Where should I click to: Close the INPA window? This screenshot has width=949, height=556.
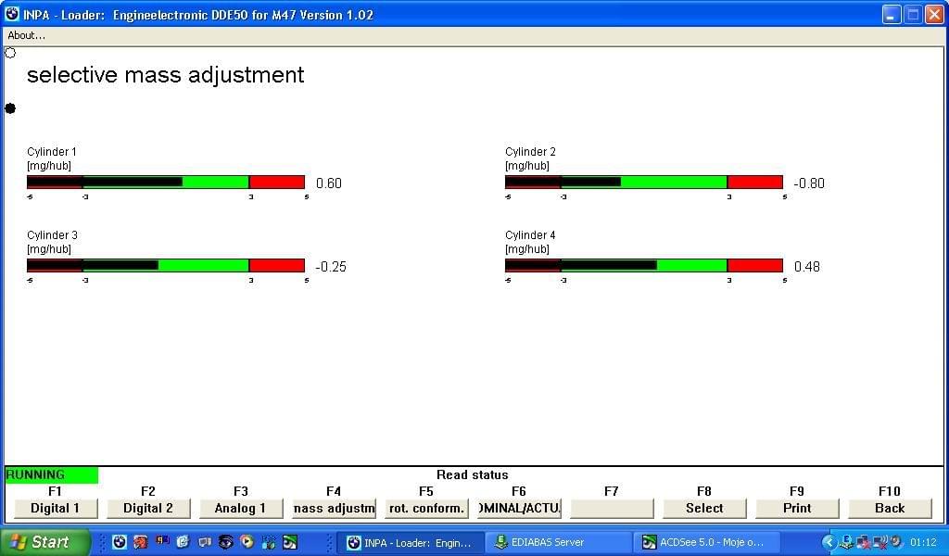pos(934,15)
